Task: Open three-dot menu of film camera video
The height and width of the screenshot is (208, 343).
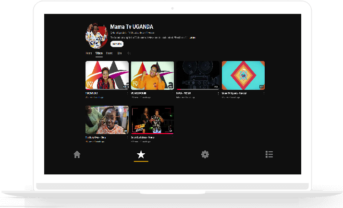Action: [x=219, y=94]
